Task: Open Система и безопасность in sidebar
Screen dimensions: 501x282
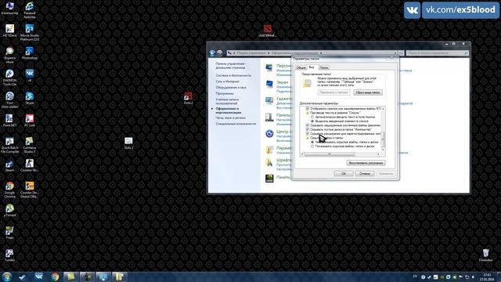Action: tap(233, 75)
